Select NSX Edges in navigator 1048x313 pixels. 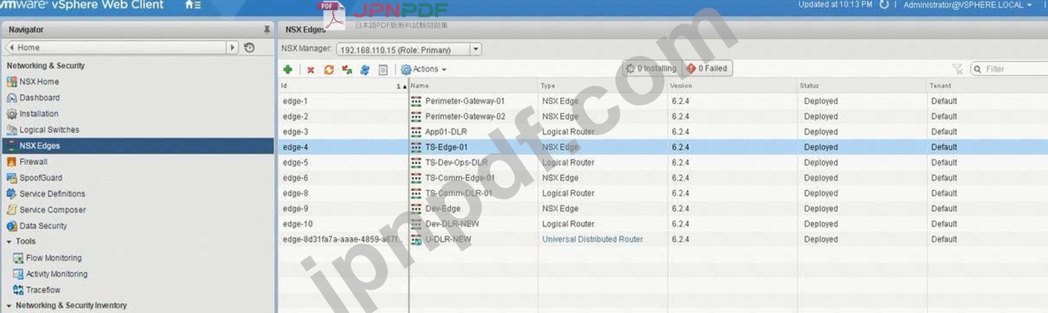[x=138, y=146]
